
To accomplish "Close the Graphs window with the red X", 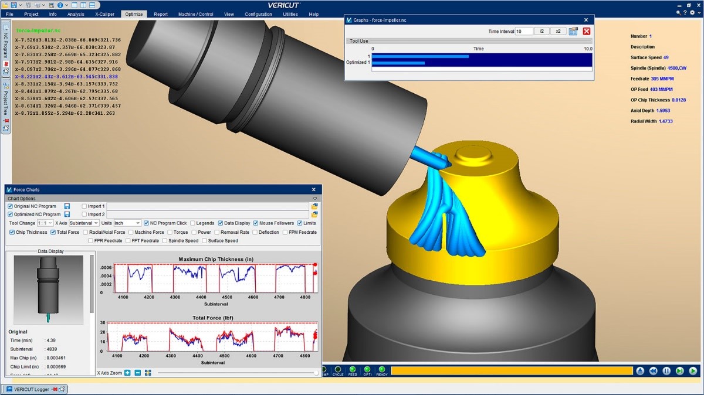I will click(586, 31).
